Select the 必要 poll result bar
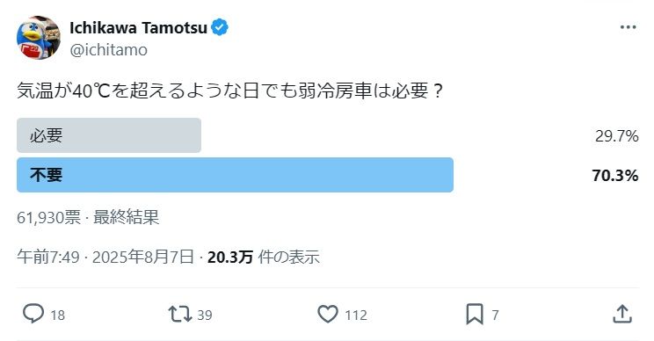Viewport: 654px width, 341px height. click(x=109, y=135)
